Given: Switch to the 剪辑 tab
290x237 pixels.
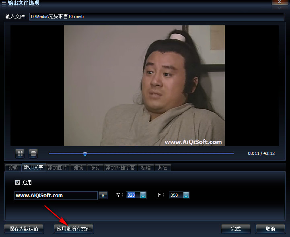Looking at the screenshot, I should click(x=13, y=168).
